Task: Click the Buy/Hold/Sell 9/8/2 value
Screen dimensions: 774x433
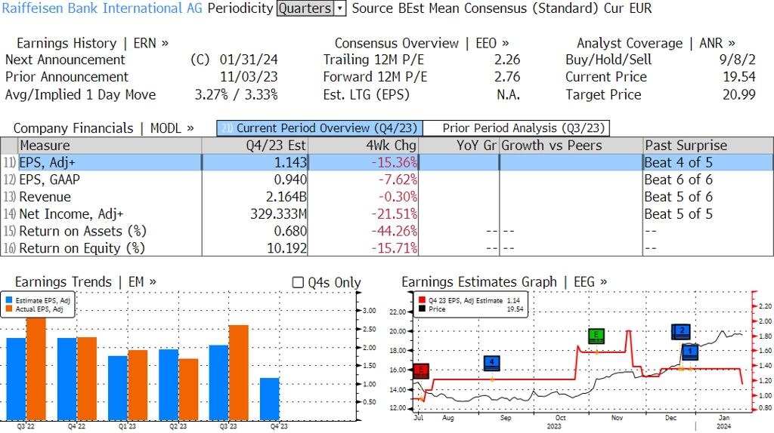Action: (738, 60)
